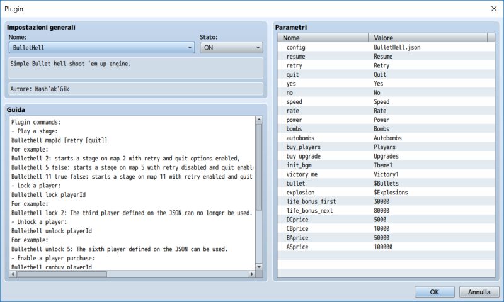Select the speed parameter row
Screen dimensions: 504x302
[386, 101]
